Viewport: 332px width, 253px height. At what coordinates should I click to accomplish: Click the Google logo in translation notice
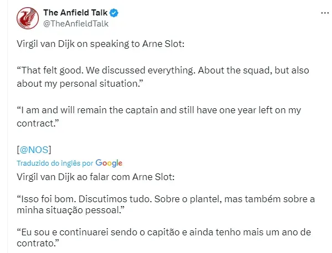[x=109, y=163]
